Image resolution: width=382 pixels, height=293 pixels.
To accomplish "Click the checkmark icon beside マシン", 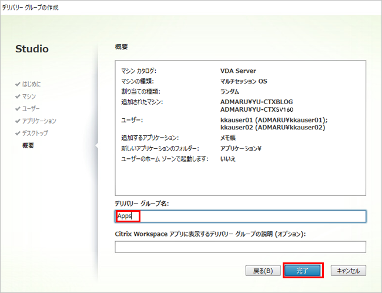I will (18, 96).
